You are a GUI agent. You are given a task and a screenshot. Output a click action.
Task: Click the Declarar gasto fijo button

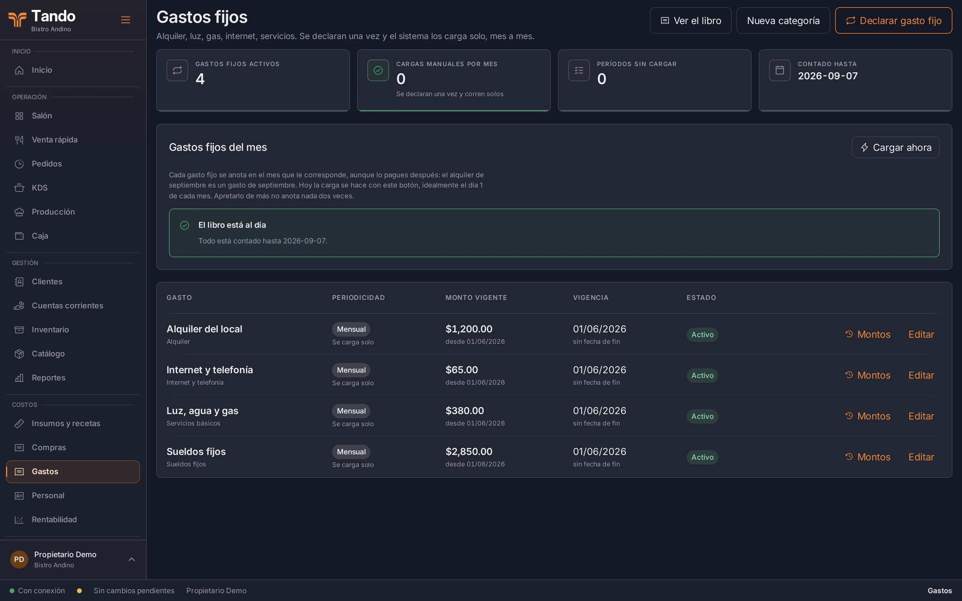(893, 21)
